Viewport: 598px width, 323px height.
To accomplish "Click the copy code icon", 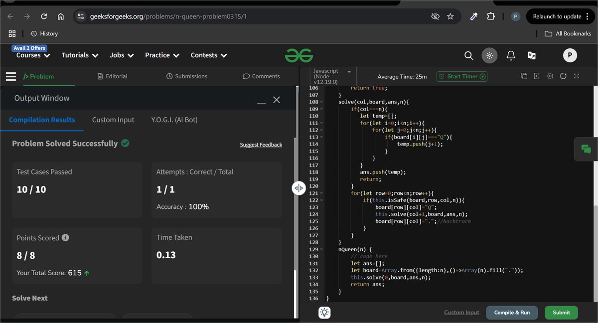I will point(524,76).
